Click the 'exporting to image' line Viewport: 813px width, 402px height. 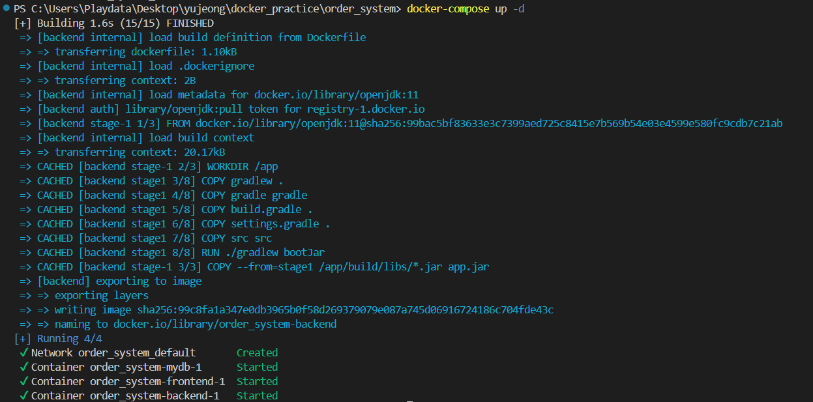click(110, 281)
